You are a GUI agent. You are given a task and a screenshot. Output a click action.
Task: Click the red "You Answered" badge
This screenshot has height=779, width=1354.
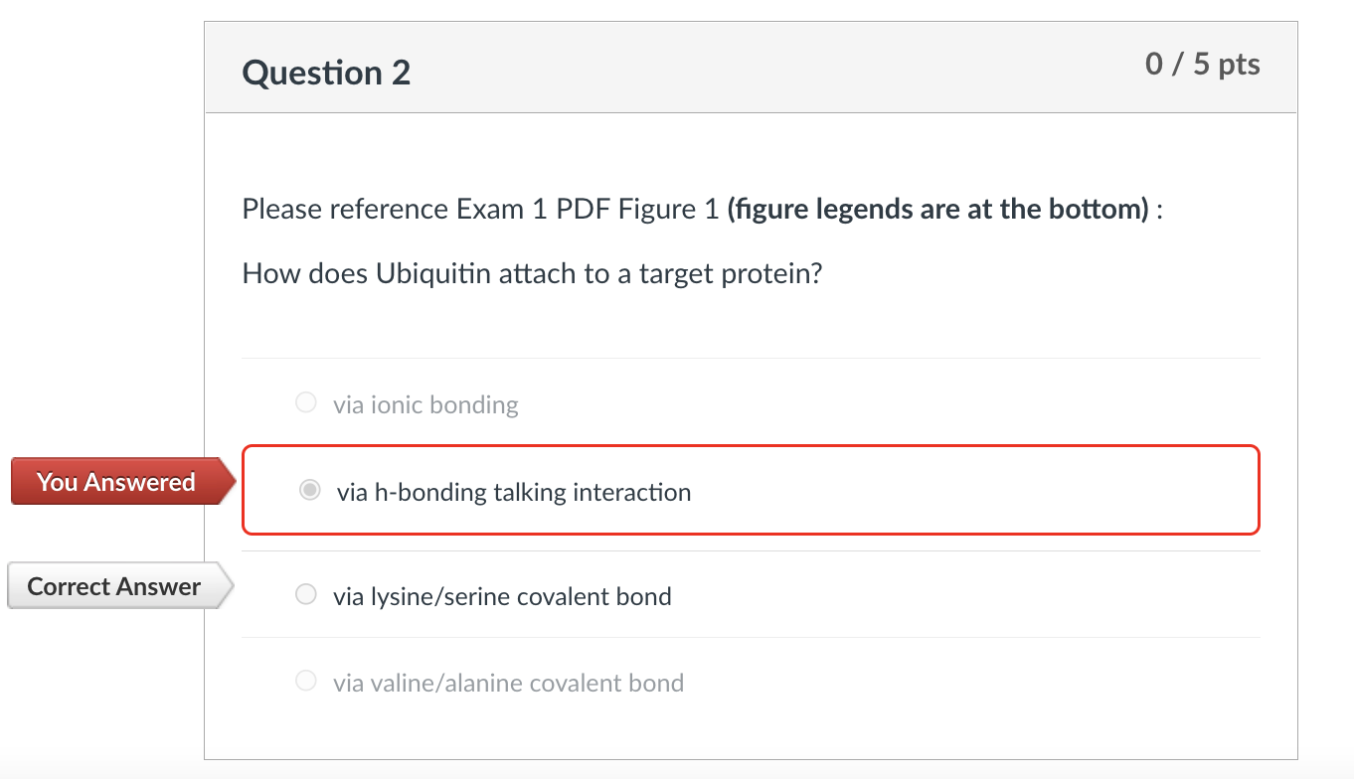pos(114,482)
